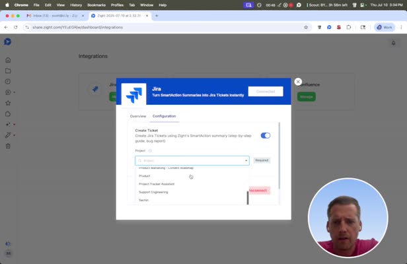This screenshot has height=264, width=407.
Task: Open the favorites star icon in sidebar
Action: click(8, 103)
